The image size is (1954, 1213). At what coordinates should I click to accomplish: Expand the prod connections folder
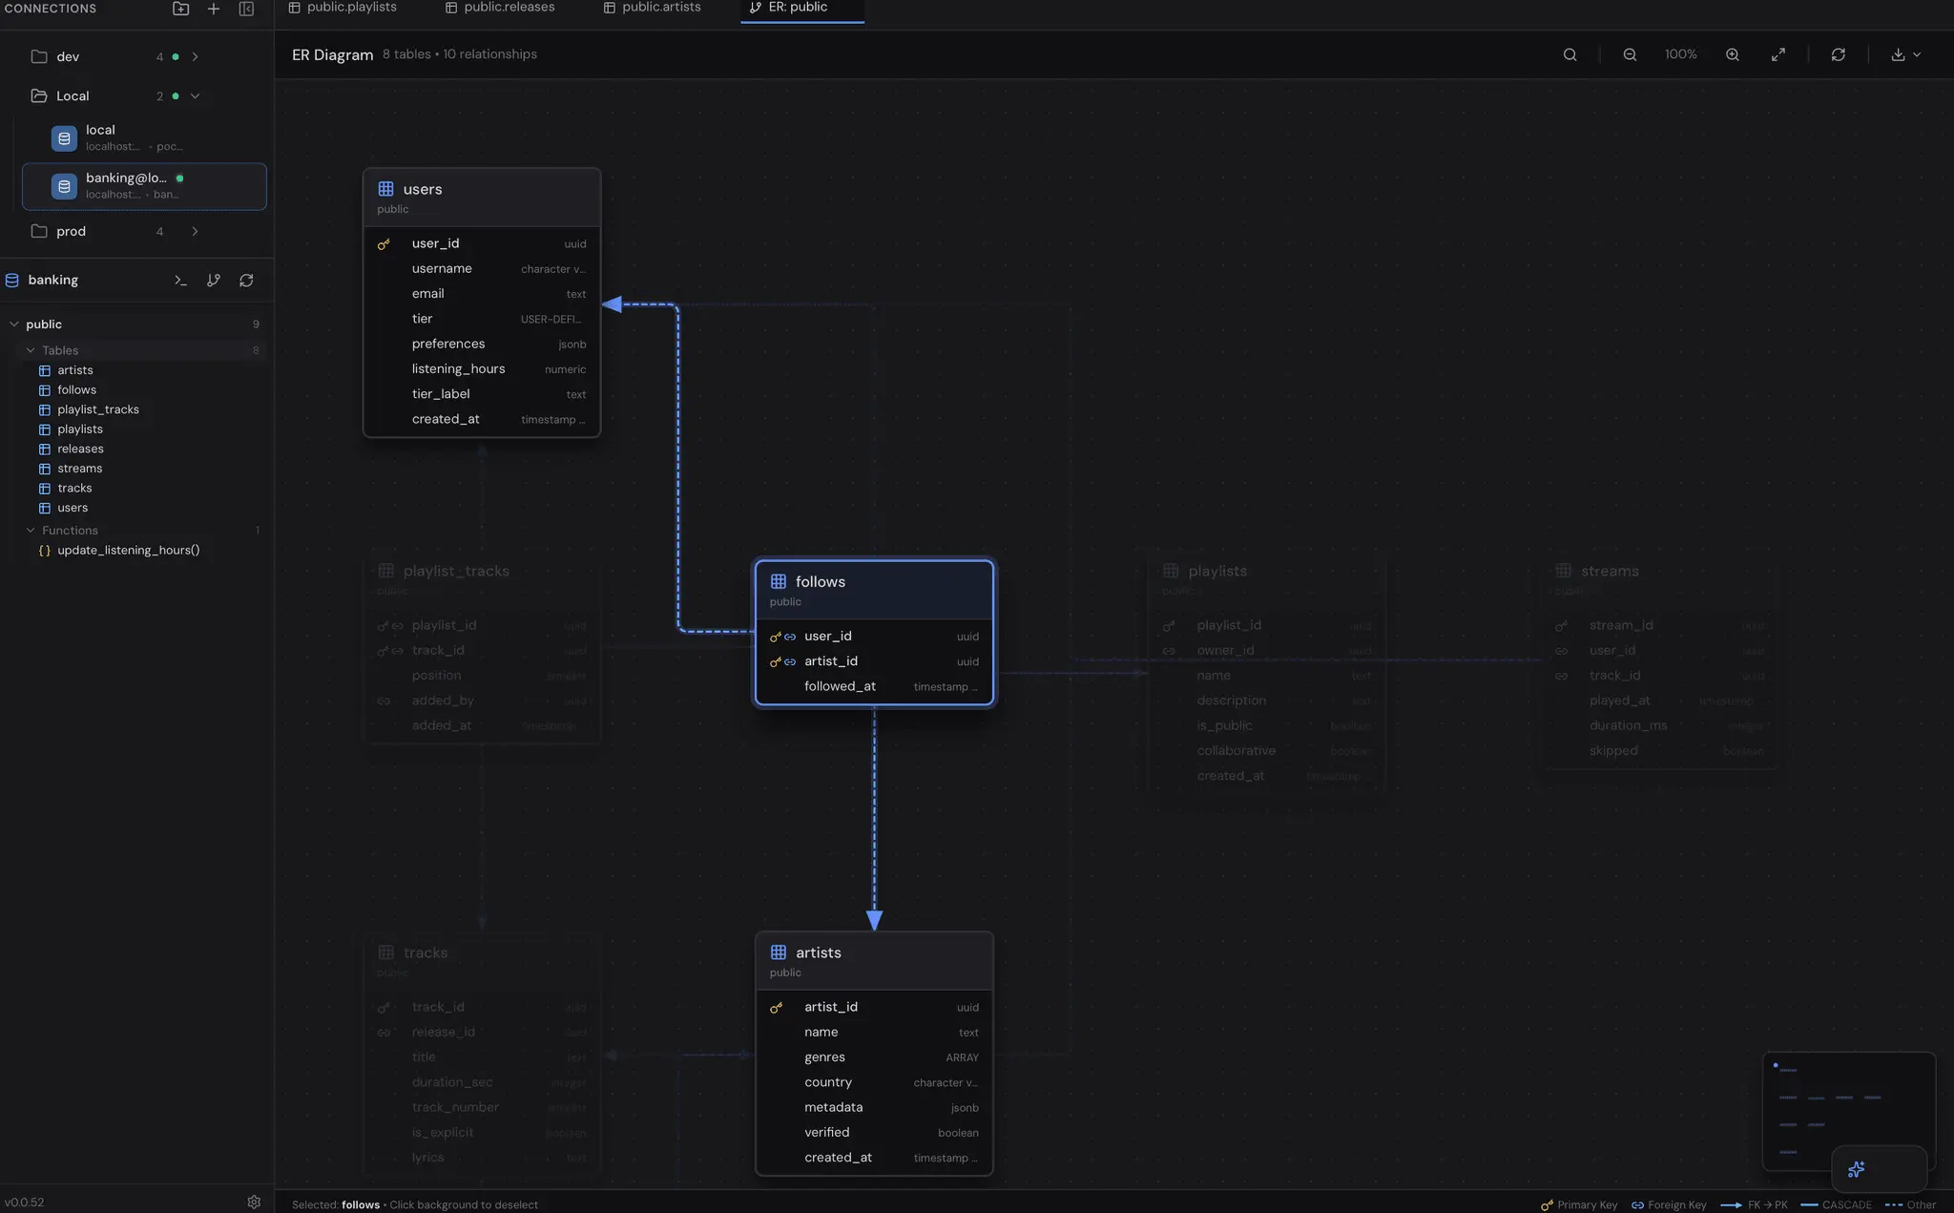coord(195,231)
